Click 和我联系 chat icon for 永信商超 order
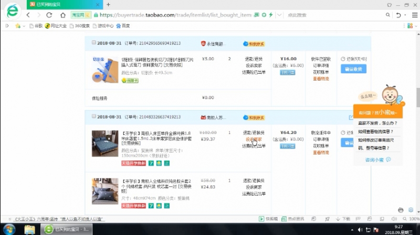Image resolution: width=420 pixels, height=235 pixels. click(x=254, y=44)
